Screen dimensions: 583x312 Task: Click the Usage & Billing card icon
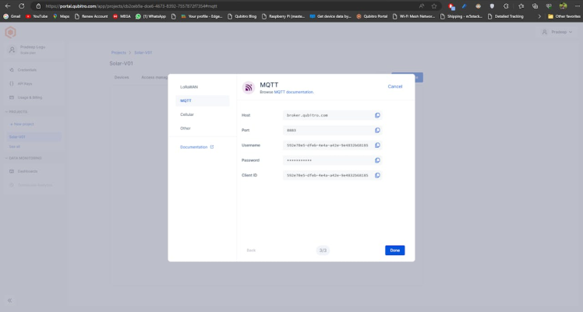coord(12,97)
